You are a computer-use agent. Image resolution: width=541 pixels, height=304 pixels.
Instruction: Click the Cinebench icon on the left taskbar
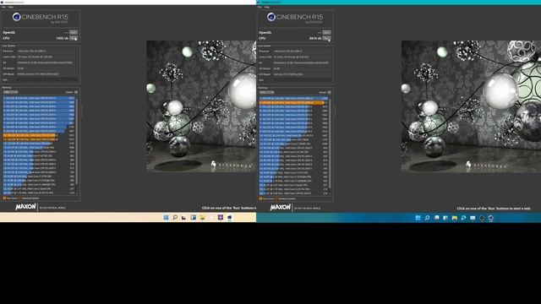(229, 218)
